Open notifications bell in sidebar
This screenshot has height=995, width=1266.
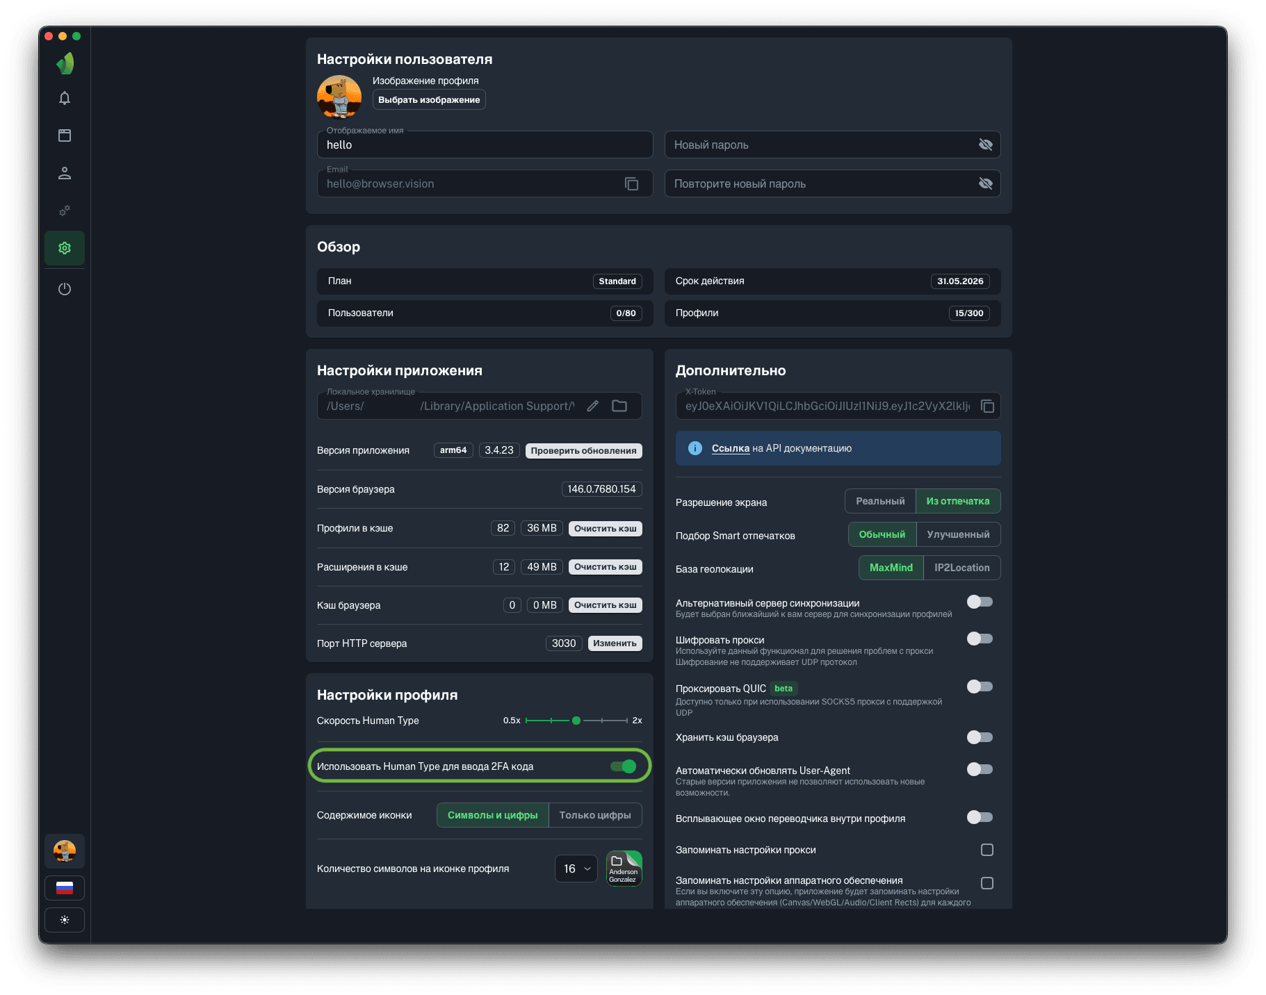[65, 98]
